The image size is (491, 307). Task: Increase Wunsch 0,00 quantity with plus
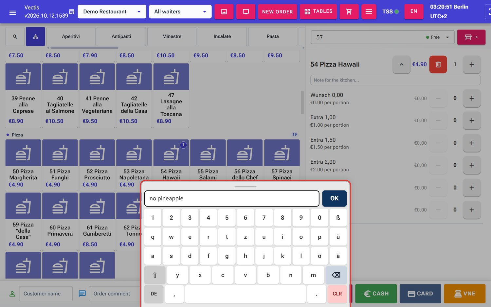[x=472, y=98]
